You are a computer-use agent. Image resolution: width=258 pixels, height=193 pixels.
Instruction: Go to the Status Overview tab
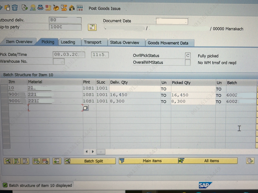[x=125, y=43]
